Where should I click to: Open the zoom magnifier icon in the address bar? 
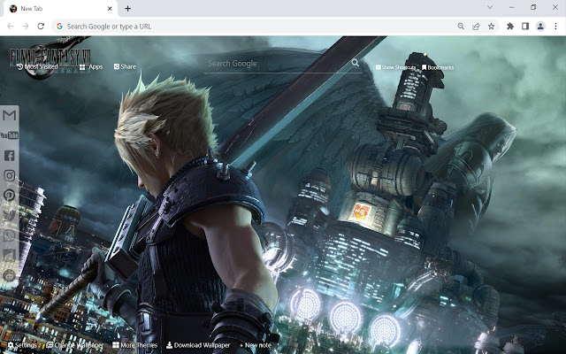[x=461, y=26]
